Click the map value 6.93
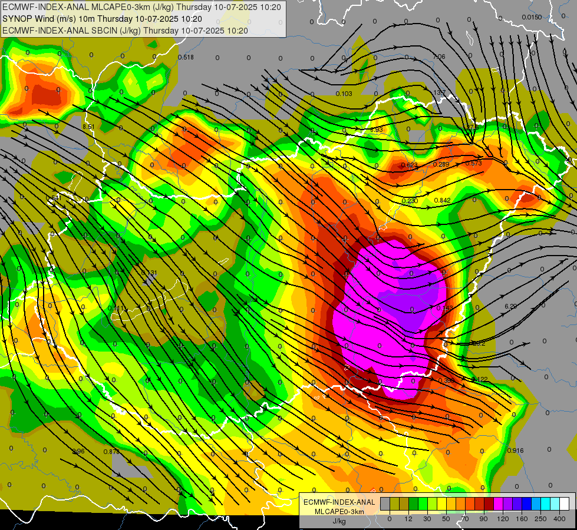Image resolution: width=577 pixels, height=530 pixels. [x=377, y=130]
